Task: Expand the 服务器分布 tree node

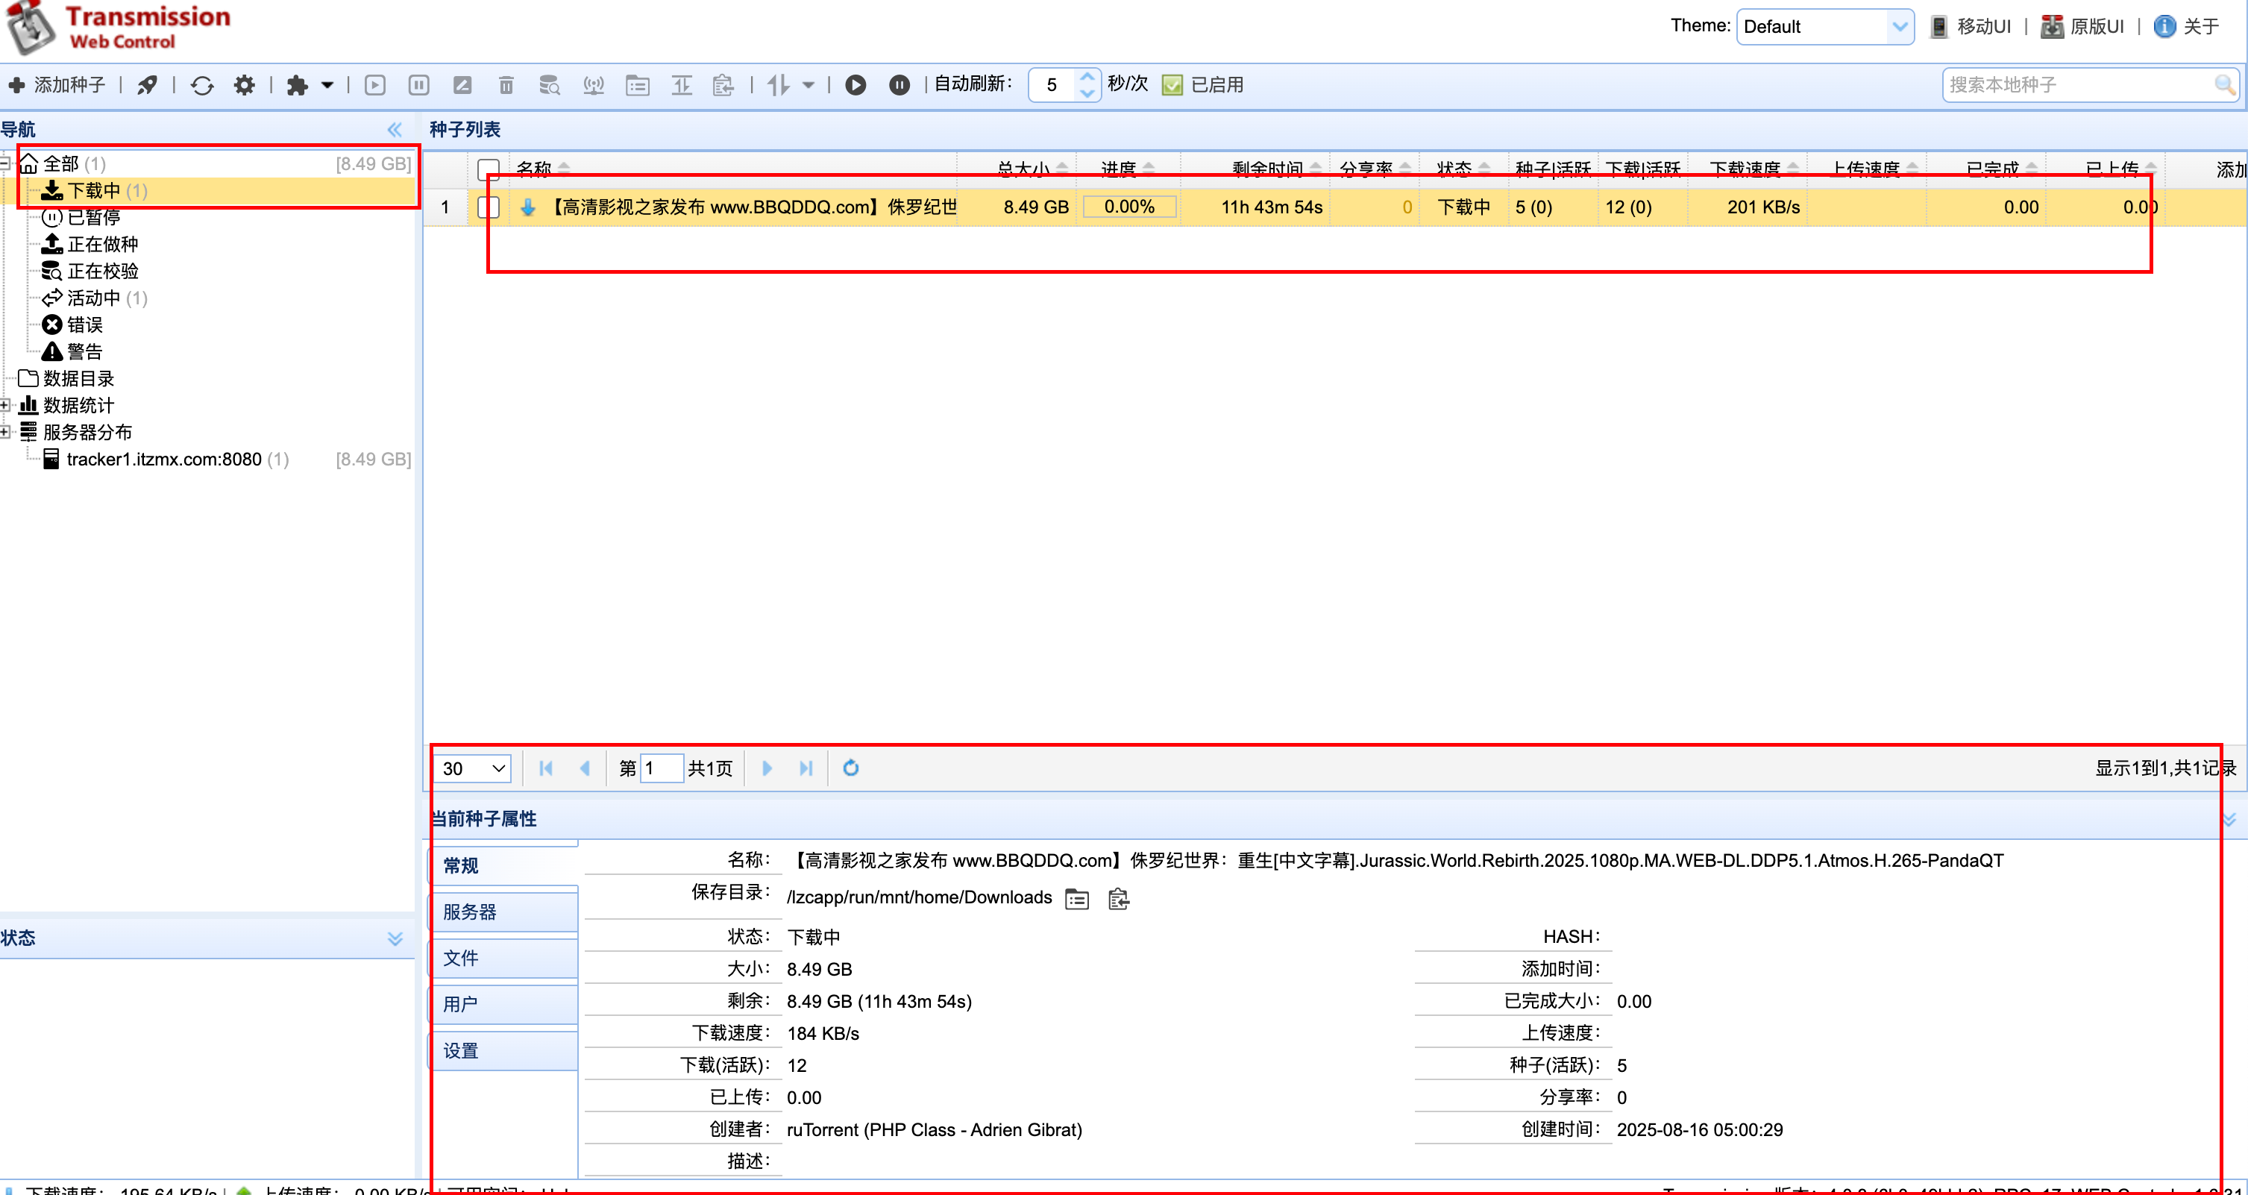Action: click(x=5, y=432)
